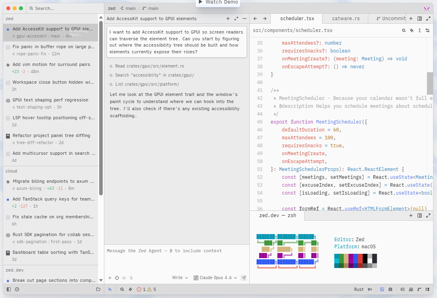Screen dimensions: 437x298
Task: Switch to the catware.rs tab
Action: pos(346,19)
